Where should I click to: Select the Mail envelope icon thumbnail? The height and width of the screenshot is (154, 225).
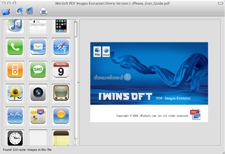[38, 47]
